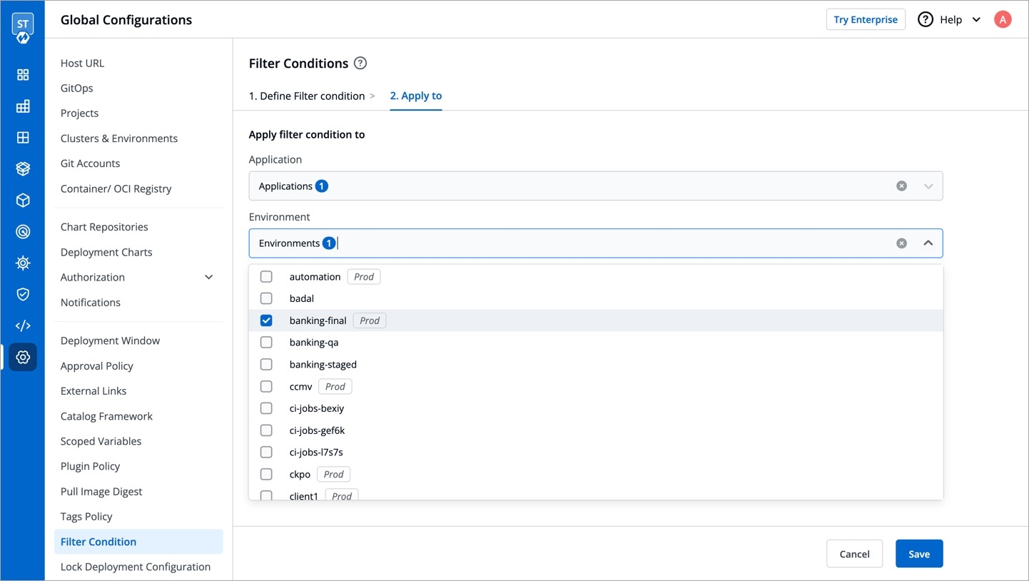The height and width of the screenshot is (581, 1029).
Task: Click the user avatar icon labeled A
Action: click(x=1003, y=19)
